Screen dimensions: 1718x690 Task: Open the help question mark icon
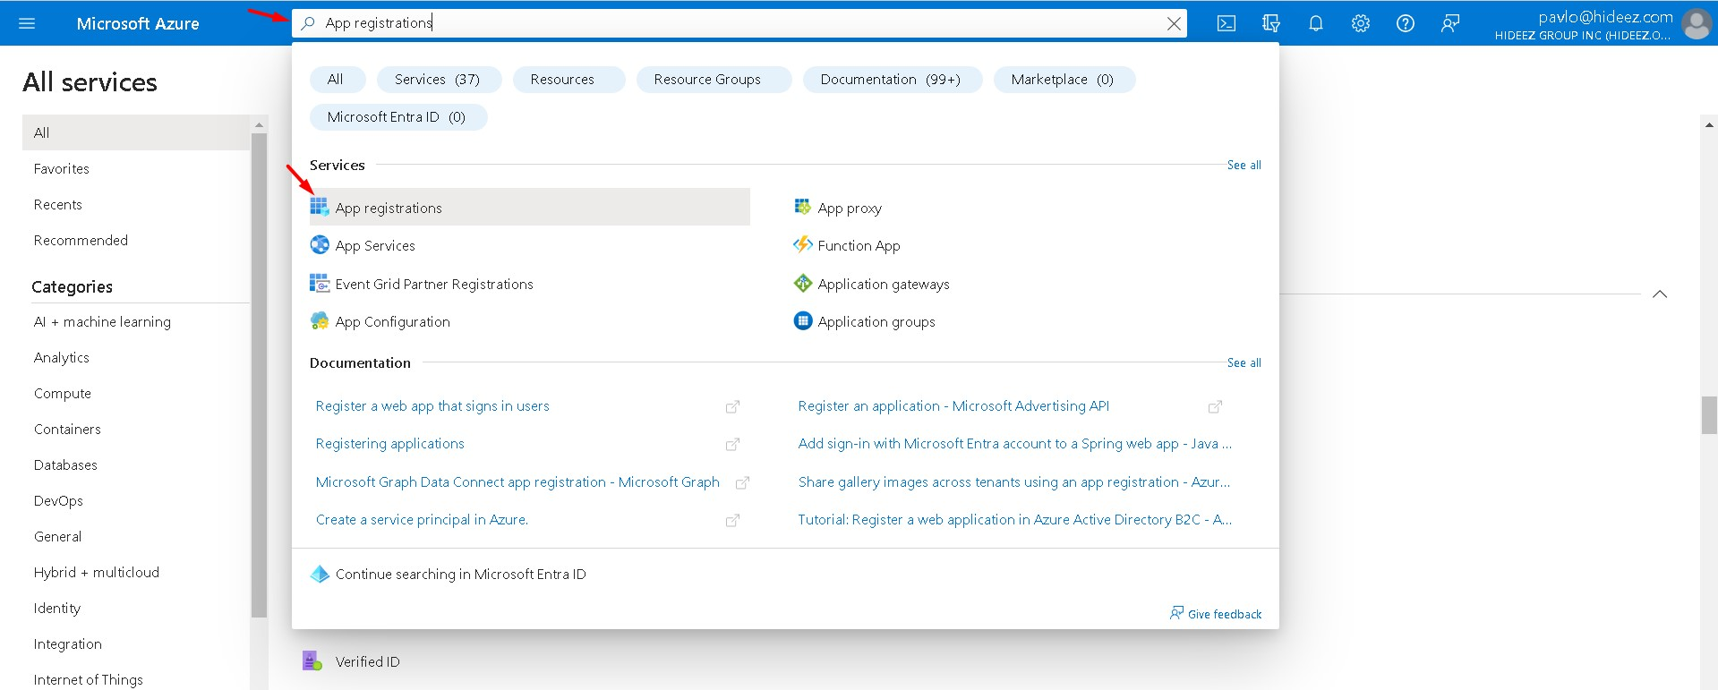[x=1406, y=23]
